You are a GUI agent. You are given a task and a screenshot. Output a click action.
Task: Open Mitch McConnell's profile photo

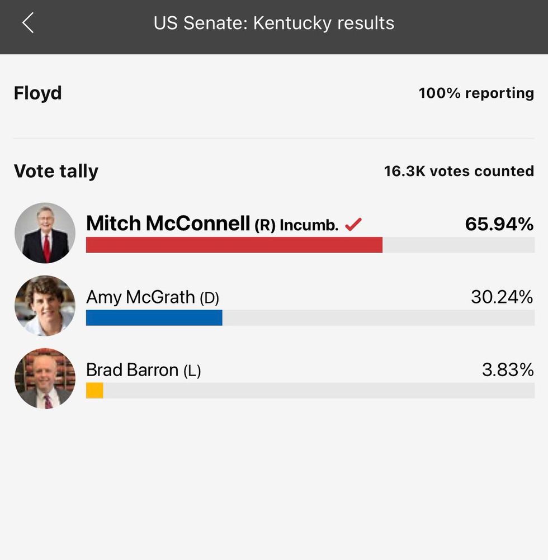[x=45, y=233]
